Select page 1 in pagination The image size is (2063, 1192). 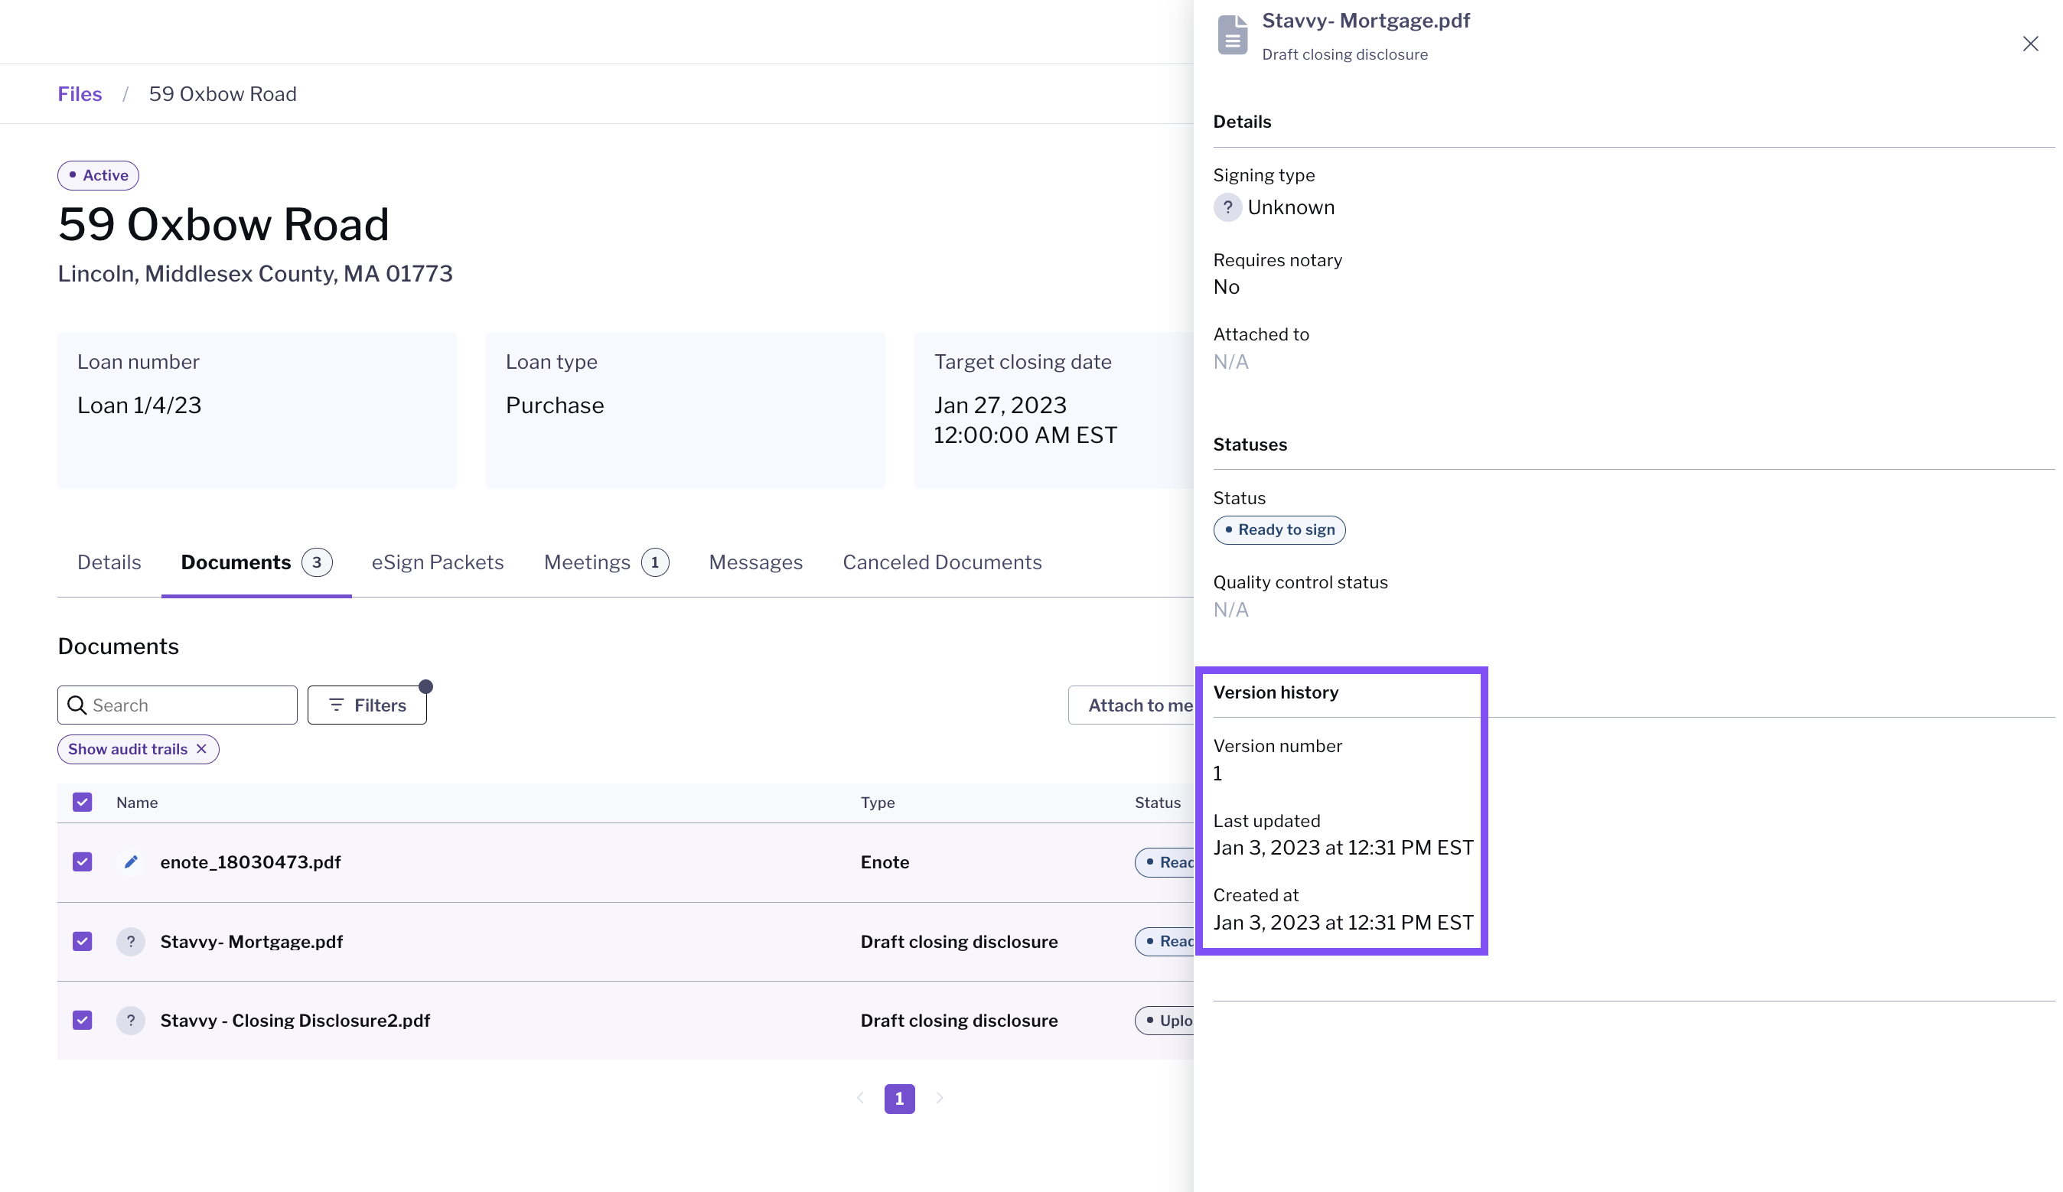pyautogui.click(x=899, y=1099)
